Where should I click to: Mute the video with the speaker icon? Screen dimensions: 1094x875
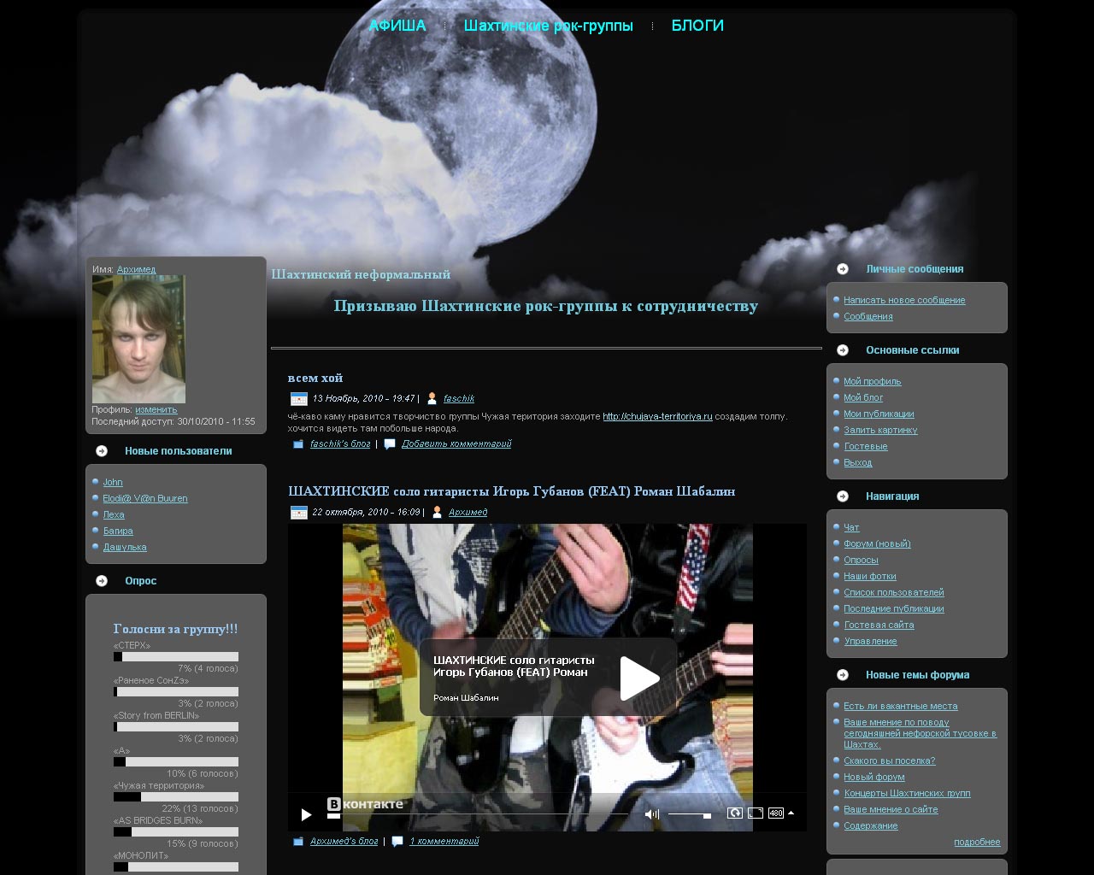click(x=651, y=814)
